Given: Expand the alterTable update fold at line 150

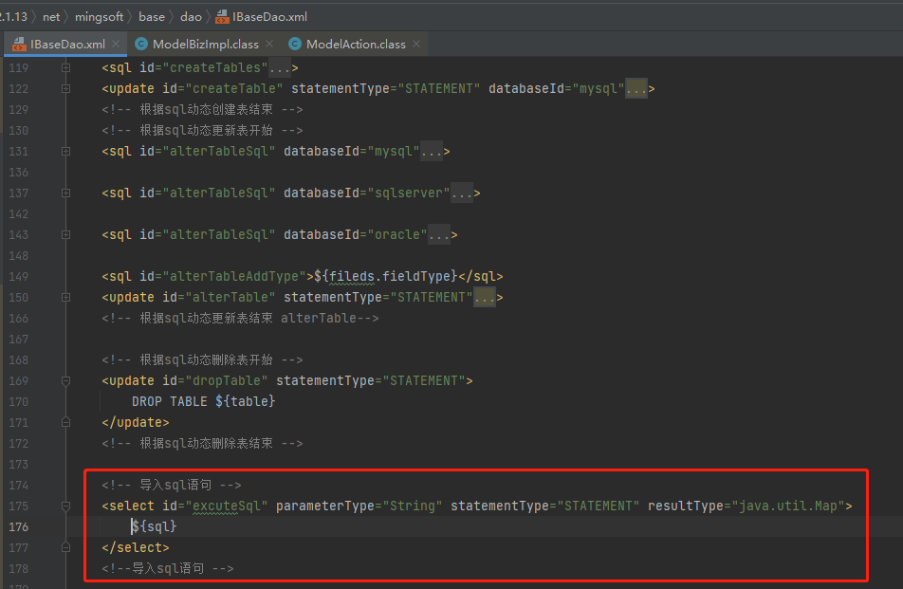Looking at the screenshot, I should point(66,298).
